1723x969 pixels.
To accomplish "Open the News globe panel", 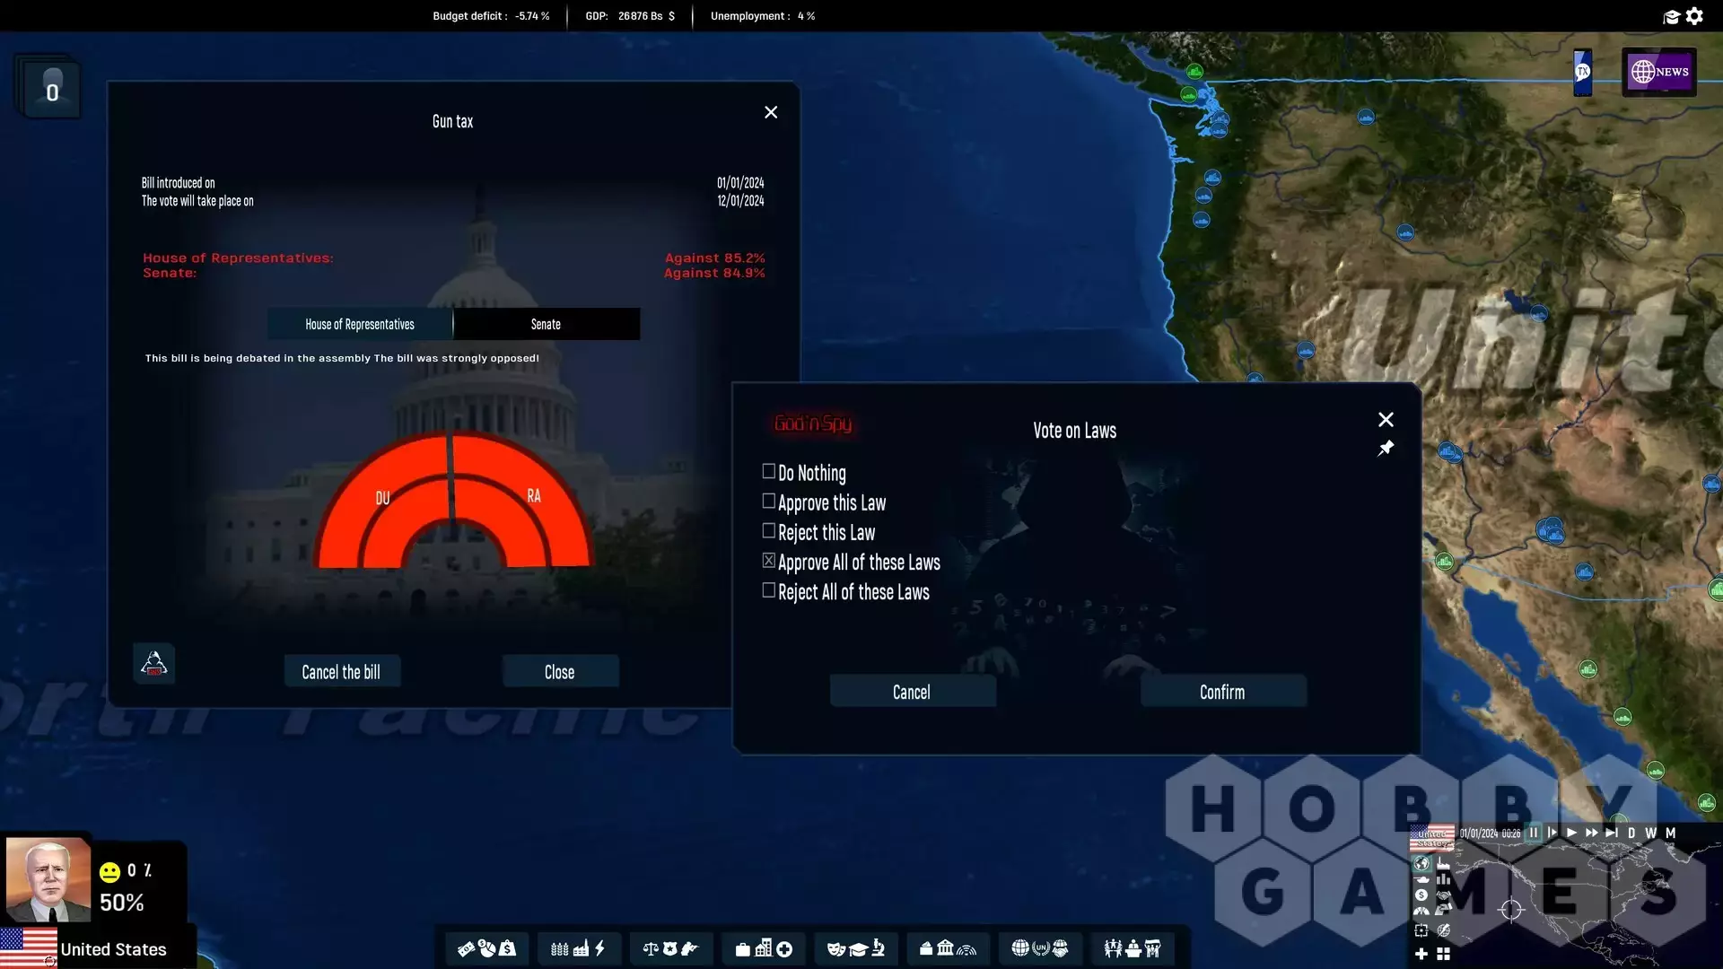I will pos(1658,72).
